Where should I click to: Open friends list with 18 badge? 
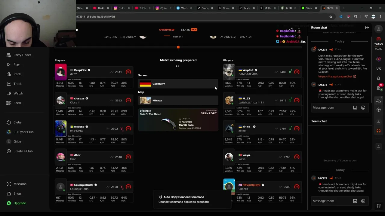[x=379, y=88]
